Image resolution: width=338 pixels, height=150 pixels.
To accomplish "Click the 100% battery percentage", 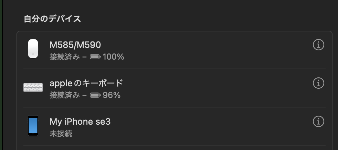I will point(113,57).
